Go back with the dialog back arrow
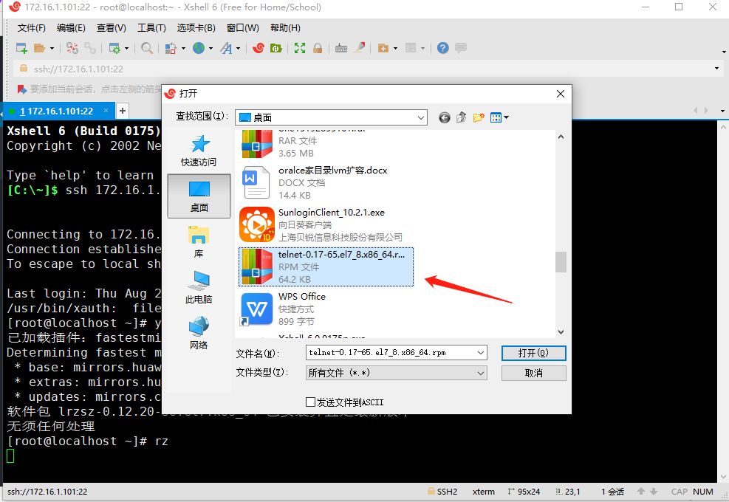Viewport: 729px width, 502px height. tap(445, 117)
